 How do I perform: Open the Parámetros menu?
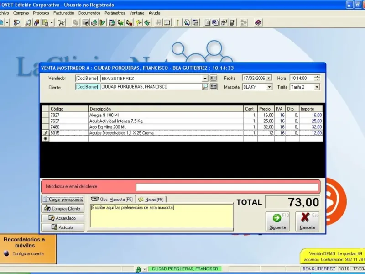115,13
